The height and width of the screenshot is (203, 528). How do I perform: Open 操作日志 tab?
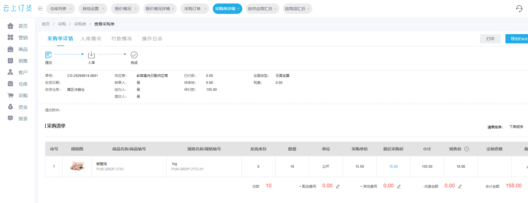[x=152, y=39]
